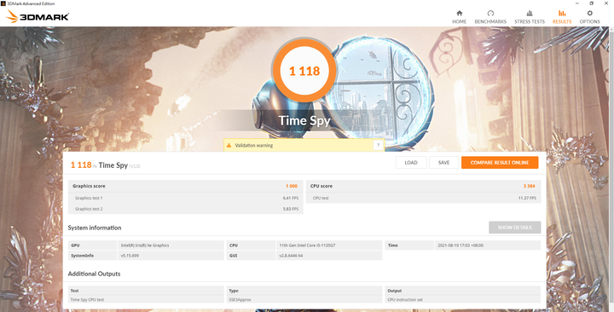The width and height of the screenshot is (614, 312).
Task: Click the Graphics test 1 row
Action: point(186,198)
